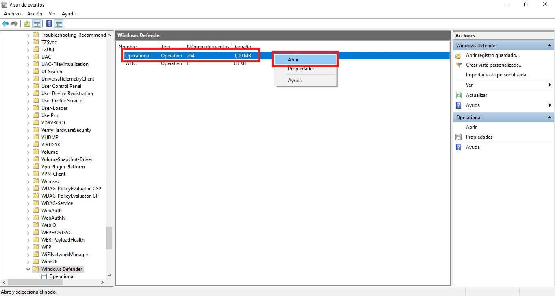Click the VHDMP folder icon
The width and height of the screenshot is (555, 296).
pyautogui.click(x=36, y=137)
